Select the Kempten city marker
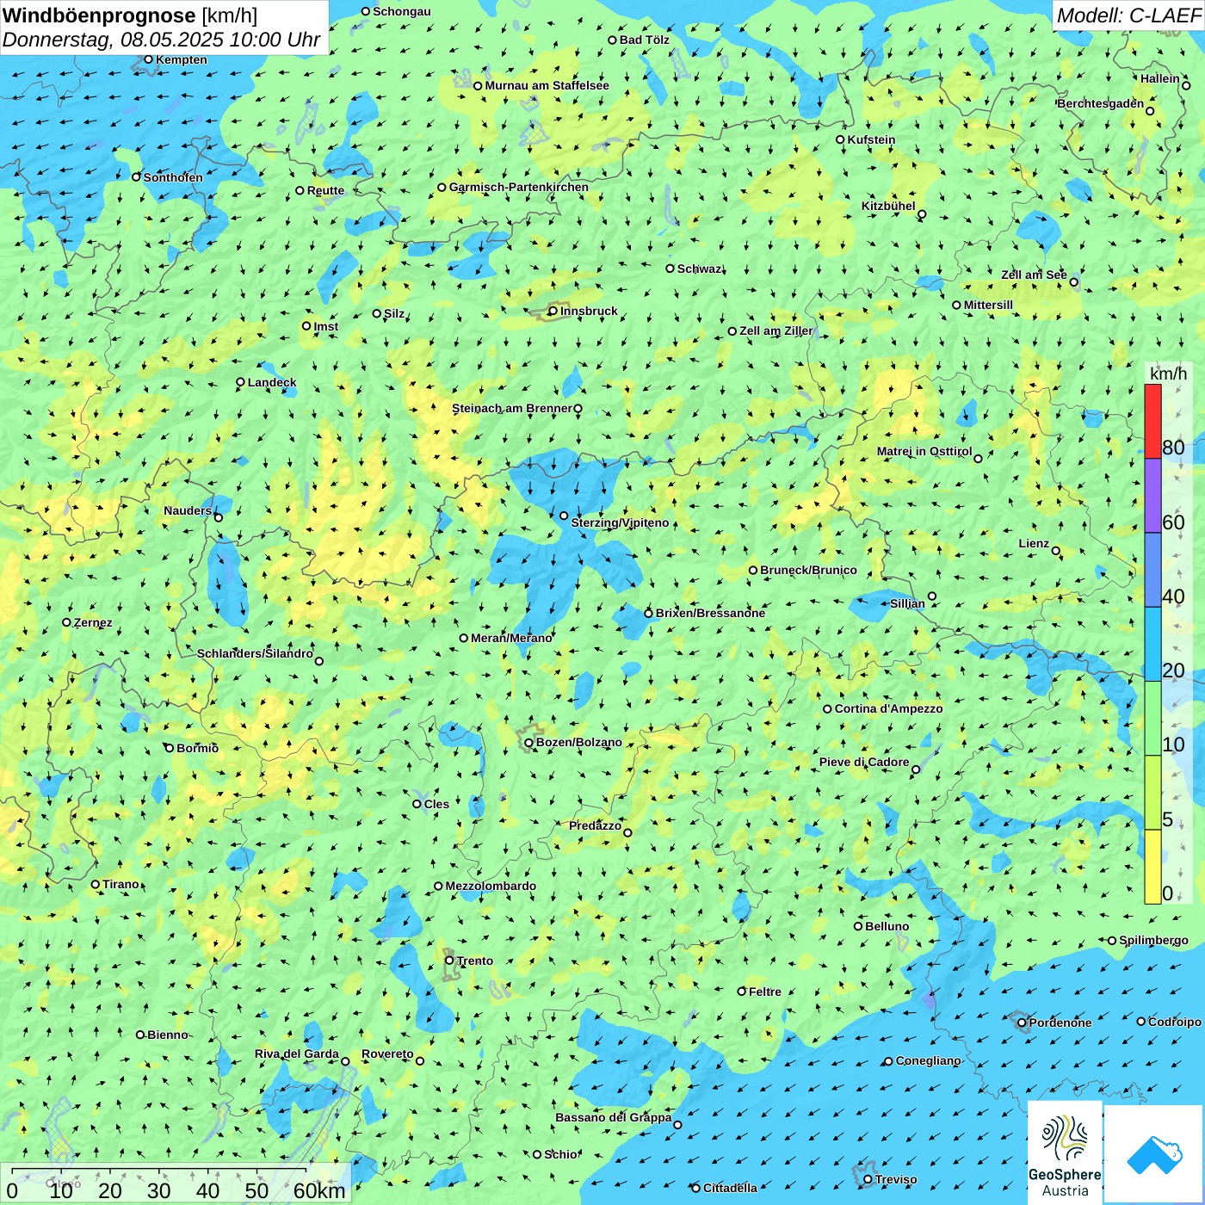The height and width of the screenshot is (1205, 1205). pos(148,59)
